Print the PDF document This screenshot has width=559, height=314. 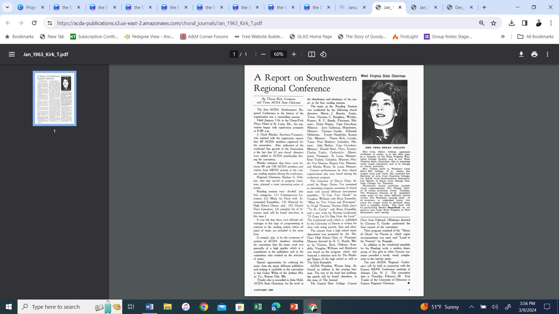point(534,54)
